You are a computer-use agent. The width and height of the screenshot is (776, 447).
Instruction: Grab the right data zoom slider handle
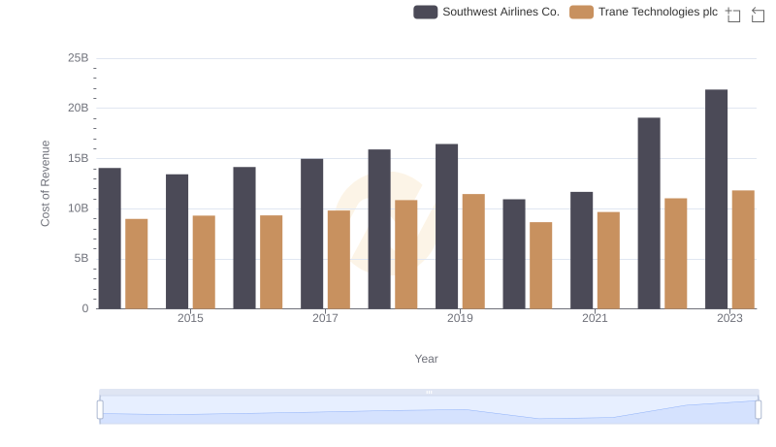pos(758,410)
